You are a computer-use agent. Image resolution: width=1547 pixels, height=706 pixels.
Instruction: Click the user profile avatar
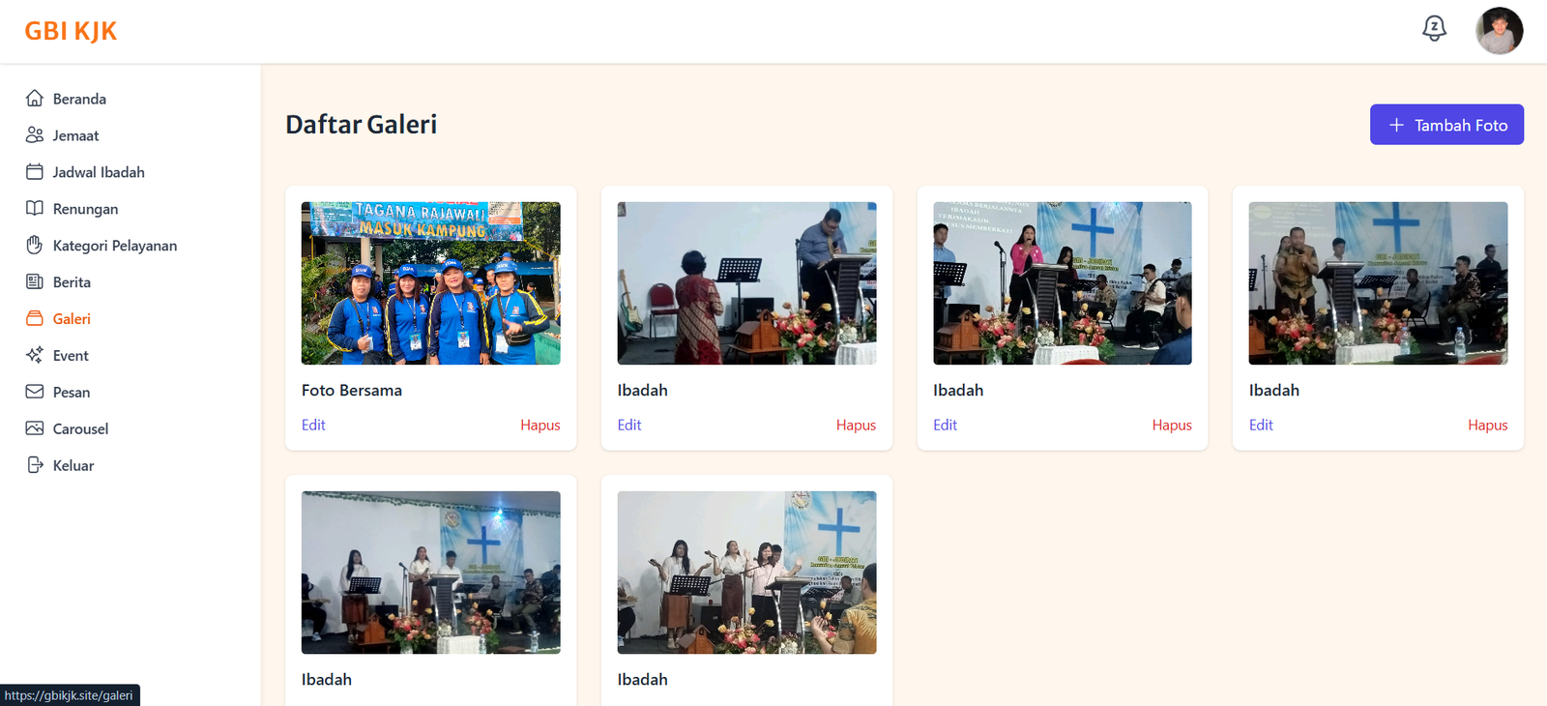pos(1499,31)
